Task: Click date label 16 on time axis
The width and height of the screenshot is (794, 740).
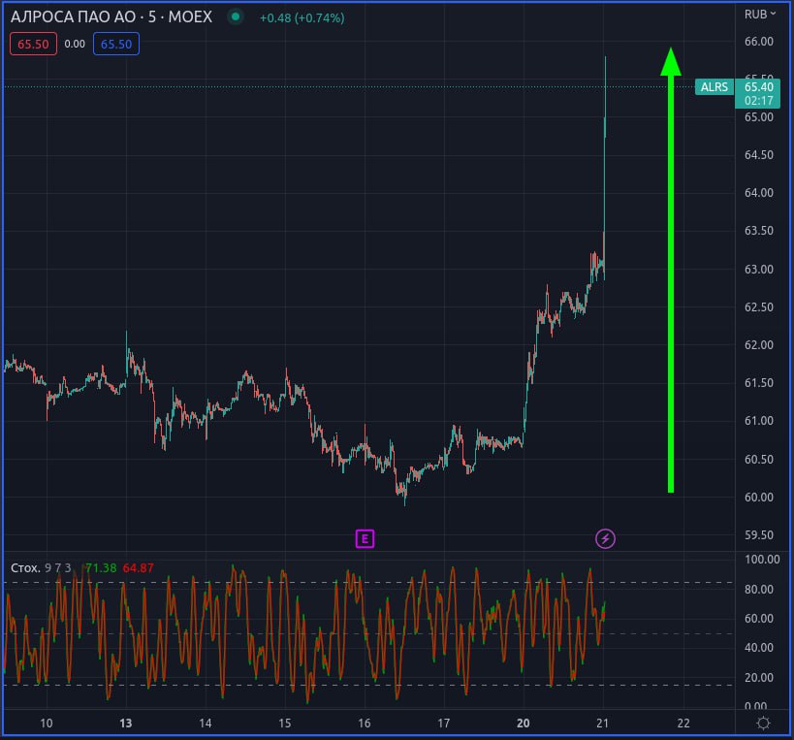Action: 365,723
